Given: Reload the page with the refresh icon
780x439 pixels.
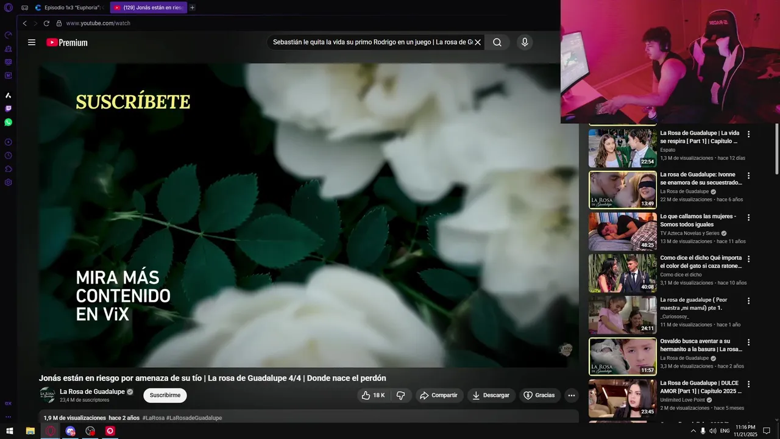Looking at the screenshot, I should coord(46,23).
